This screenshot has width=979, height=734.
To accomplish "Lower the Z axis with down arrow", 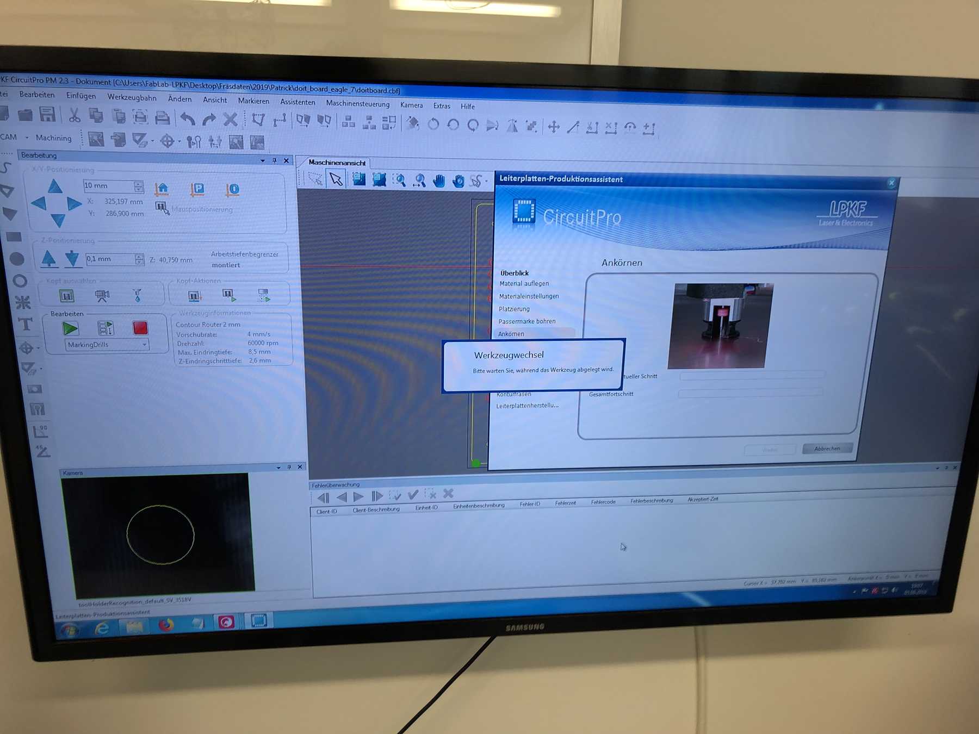I will [x=72, y=259].
